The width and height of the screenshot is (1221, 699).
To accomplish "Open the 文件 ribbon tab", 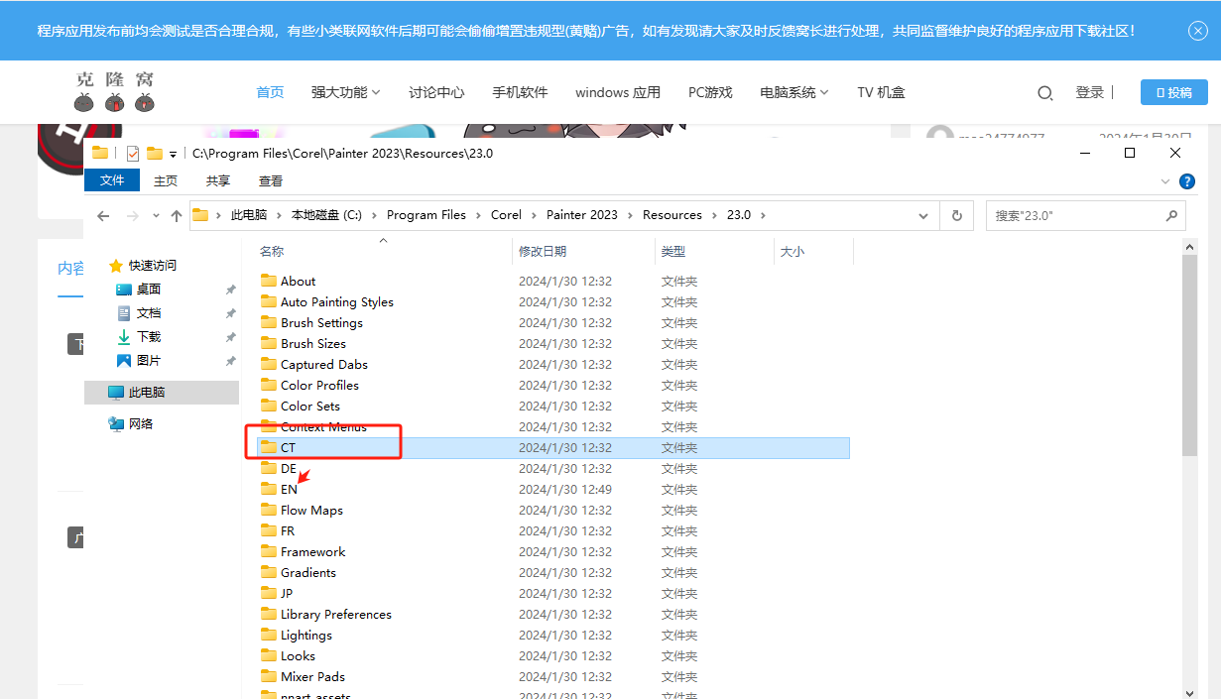I will click(x=112, y=180).
